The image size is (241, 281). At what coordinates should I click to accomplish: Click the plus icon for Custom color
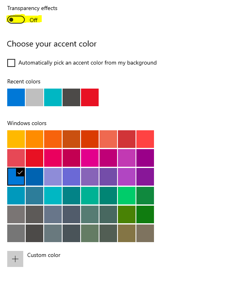(x=15, y=259)
